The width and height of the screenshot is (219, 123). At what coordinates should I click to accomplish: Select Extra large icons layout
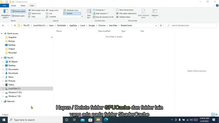pos(37,10)
